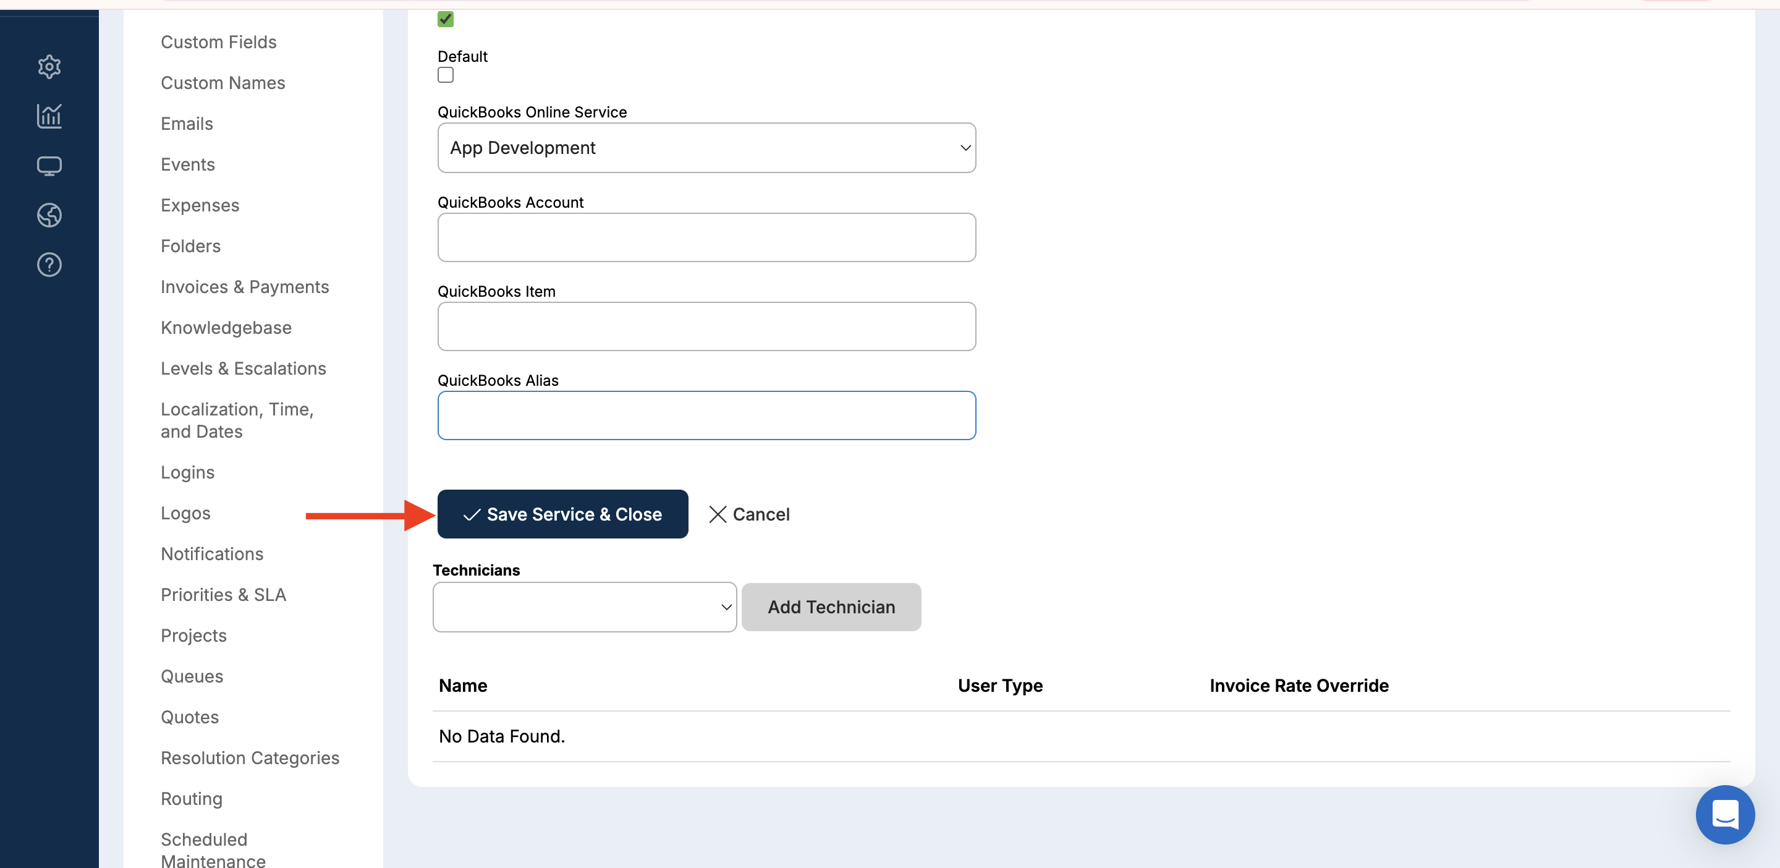Open the settings gear icon in sidebar
This screenshot has width=1780, height=868.
(49, 66)
